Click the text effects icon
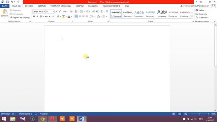217x122 pixels. point(58,17)
